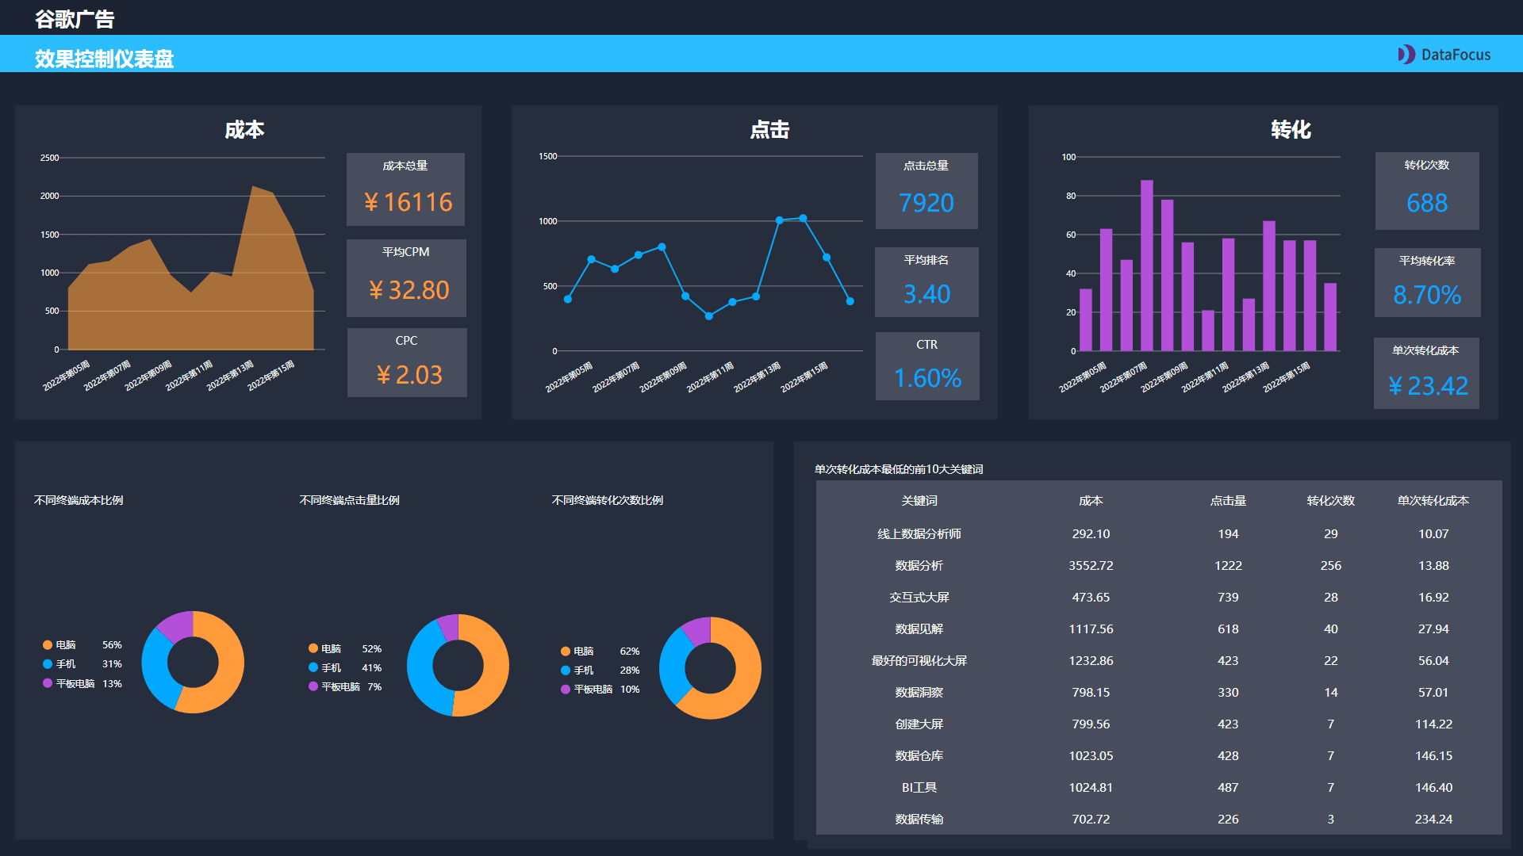
Task: Click the 成本 column header in table
Action: click(1091, 500)
